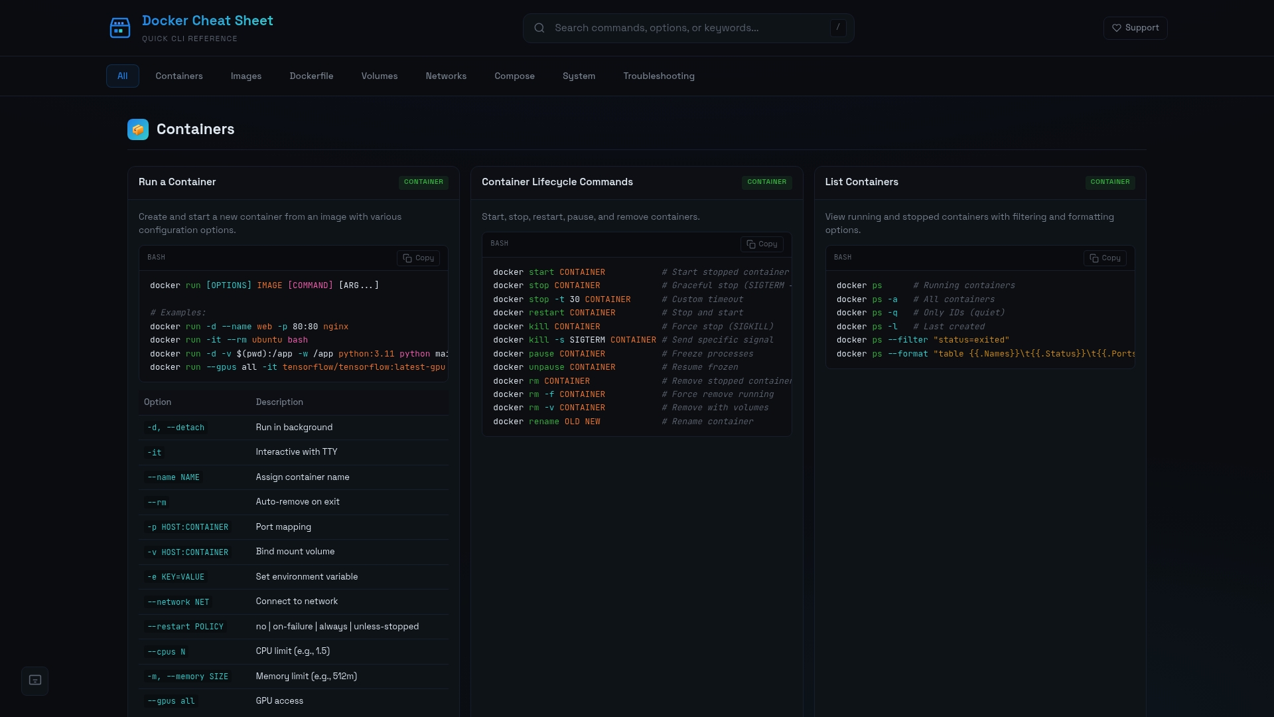Click the '--gpus all' option cell
1274x717 pixels.
[171, 701]
